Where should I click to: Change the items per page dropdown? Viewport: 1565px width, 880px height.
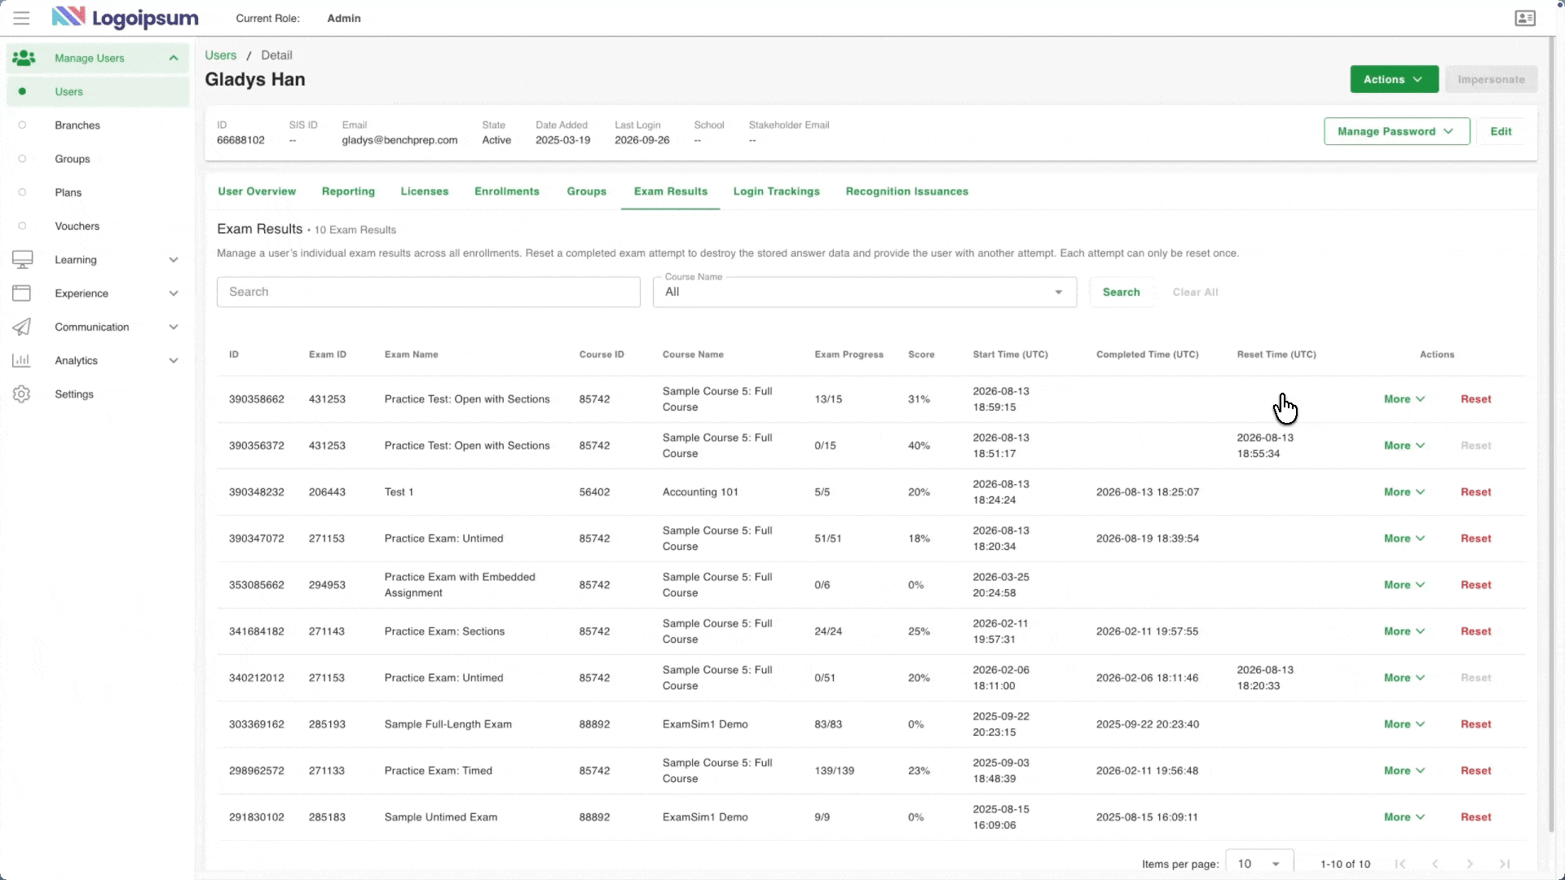pos(1259,864)
